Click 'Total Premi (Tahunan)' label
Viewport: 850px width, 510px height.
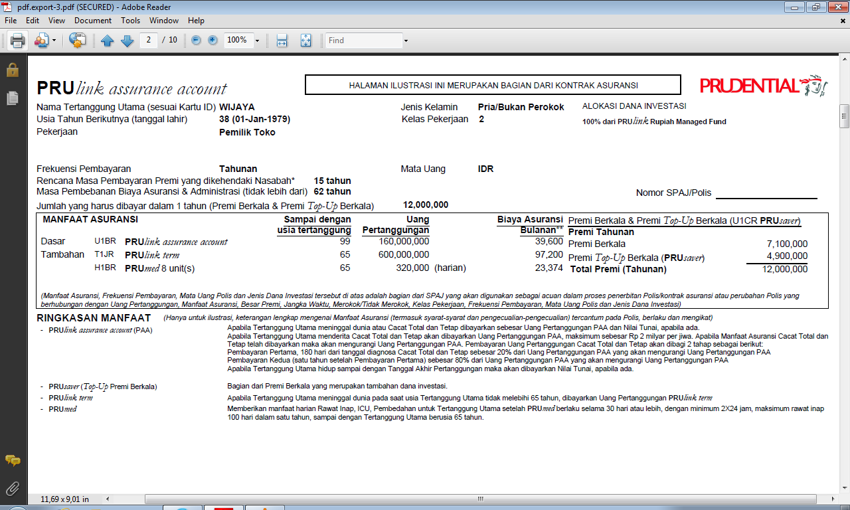click(618, 269)
